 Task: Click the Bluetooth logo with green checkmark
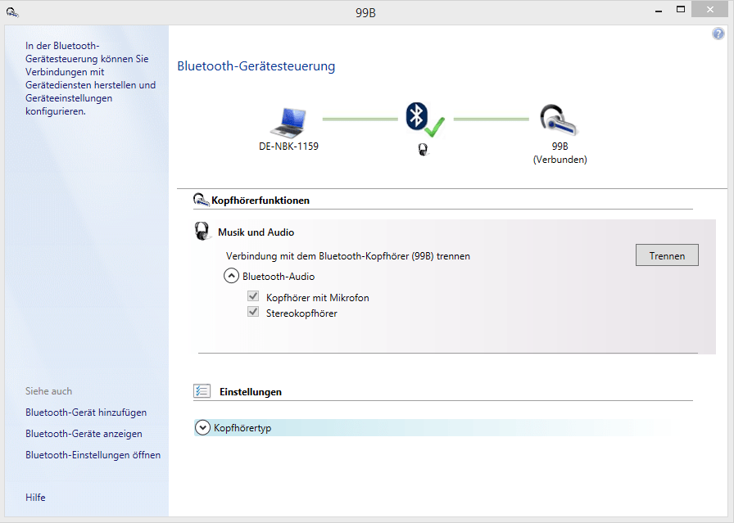[424, 119]
